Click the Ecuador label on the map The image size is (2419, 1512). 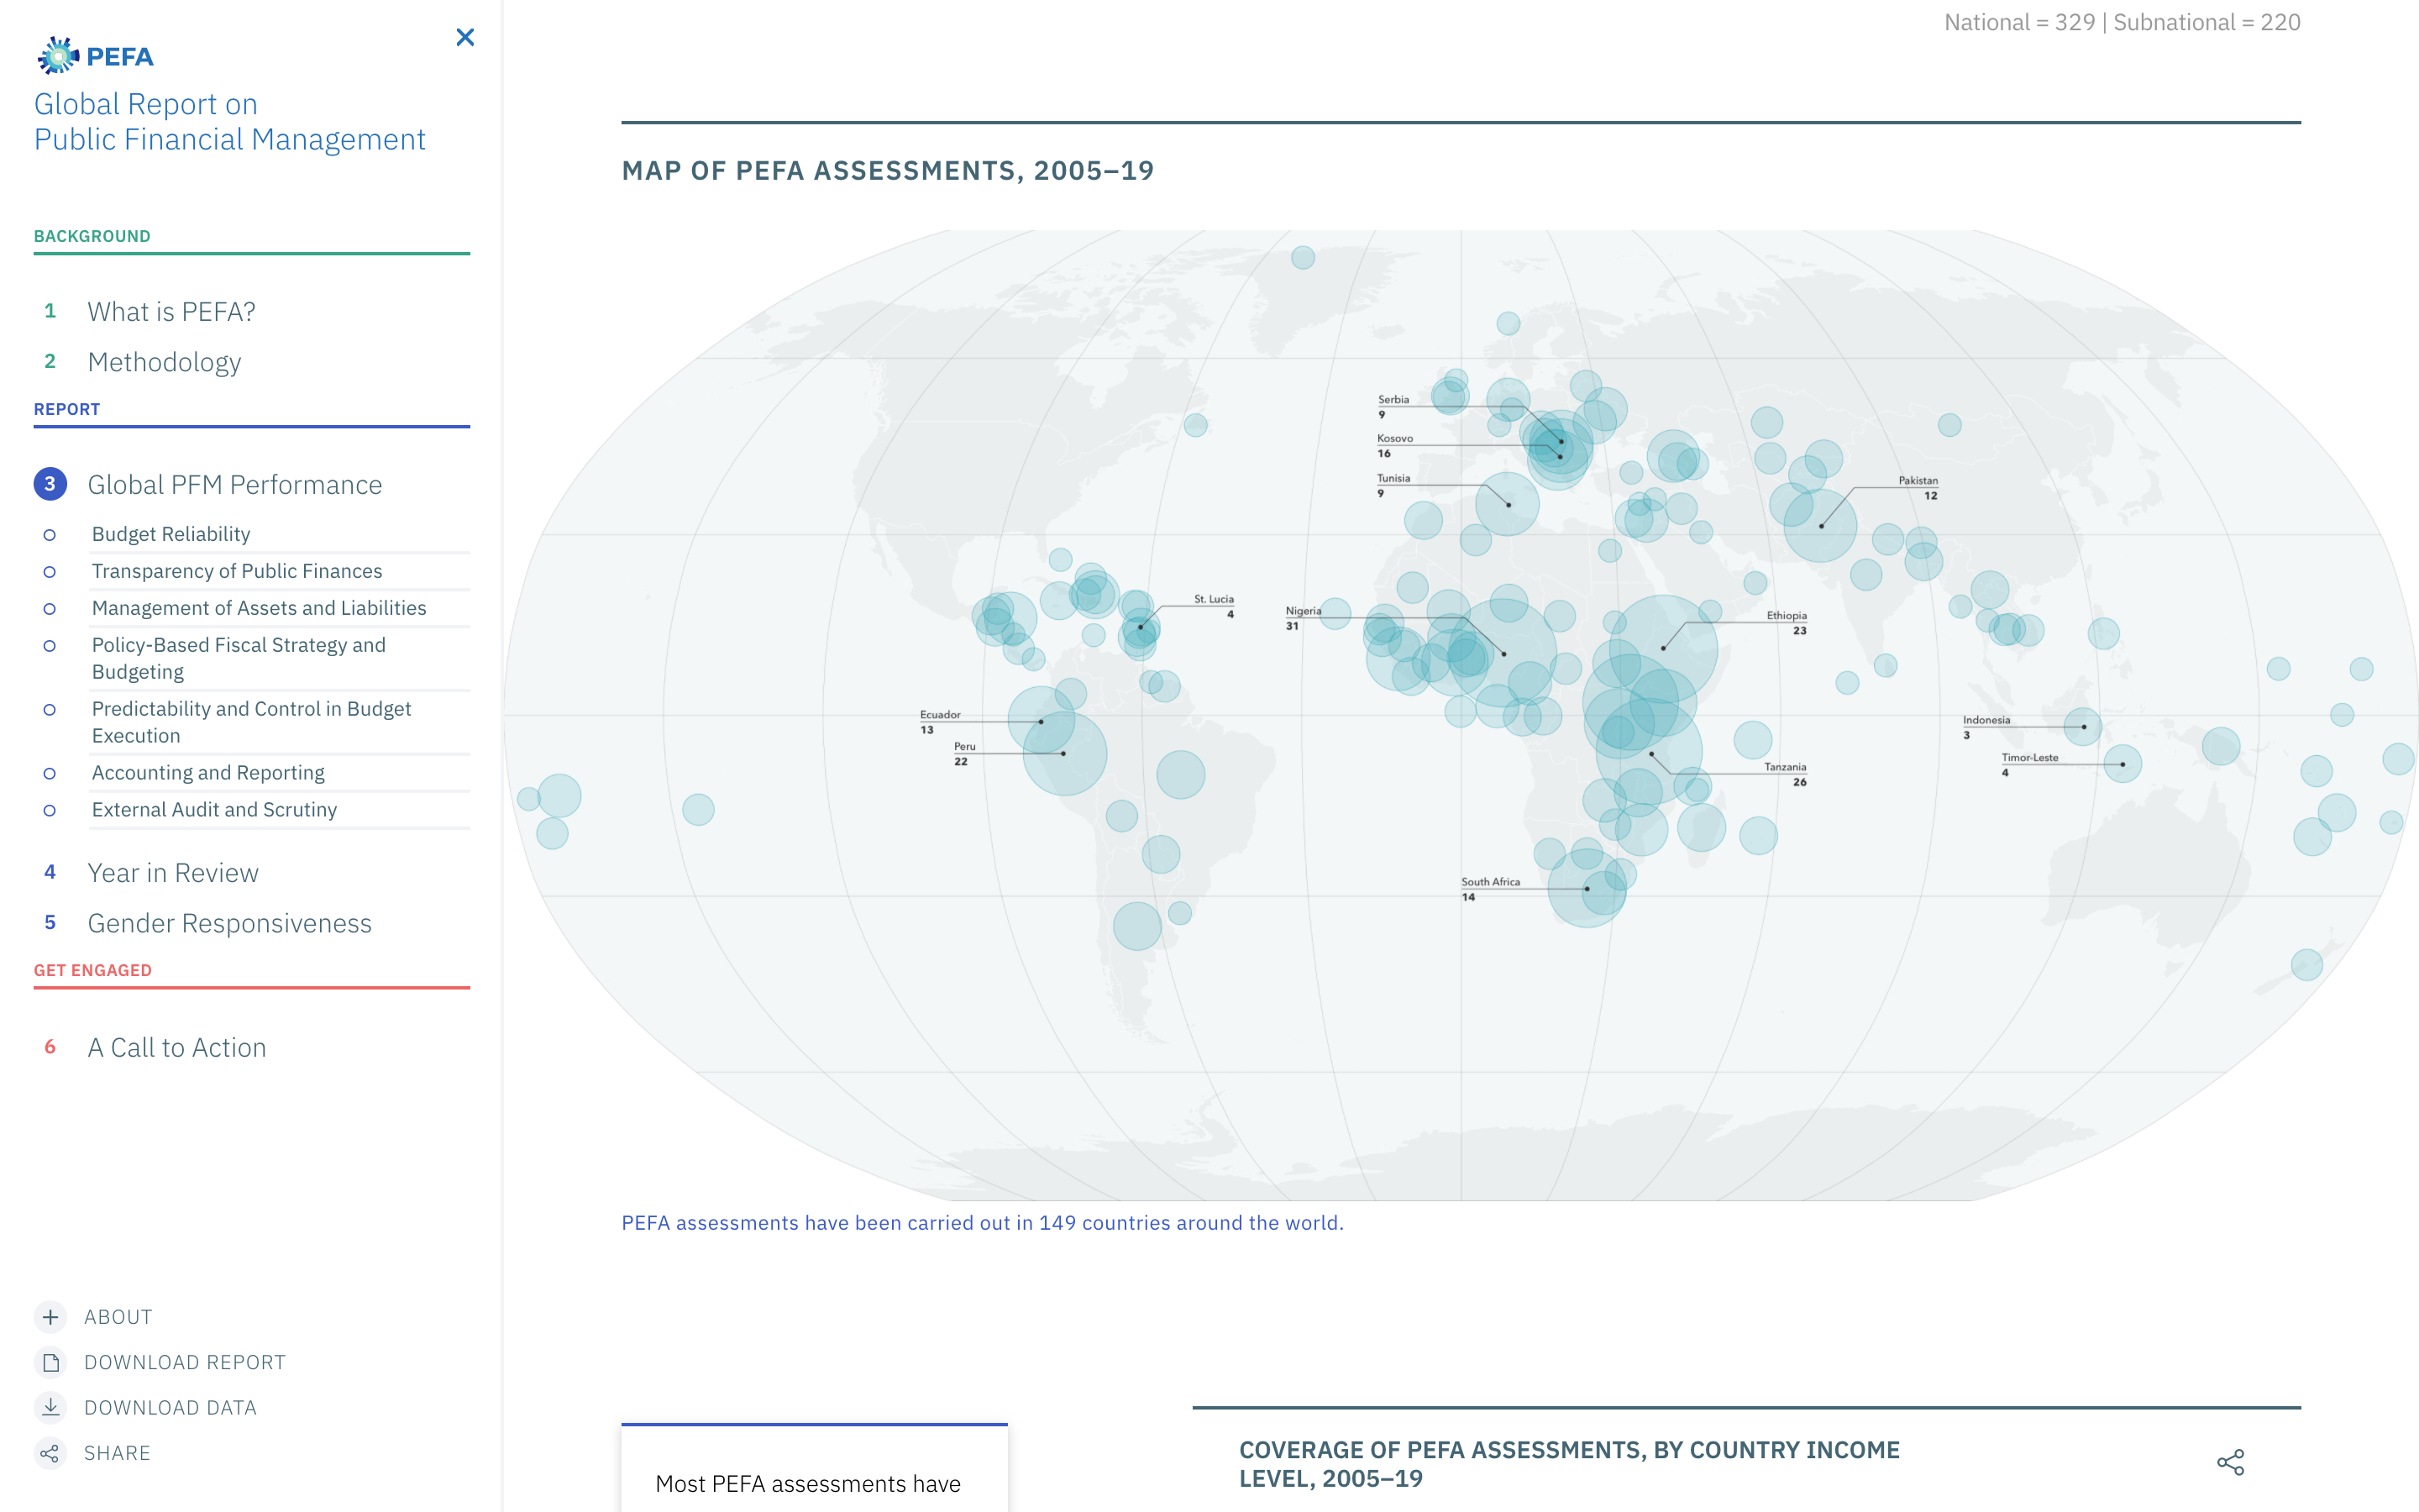[x=940, y=715]
